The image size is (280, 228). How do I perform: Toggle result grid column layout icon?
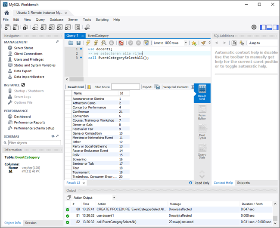89,87
